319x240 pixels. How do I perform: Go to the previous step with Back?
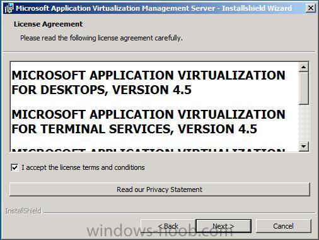coord(168,226)
